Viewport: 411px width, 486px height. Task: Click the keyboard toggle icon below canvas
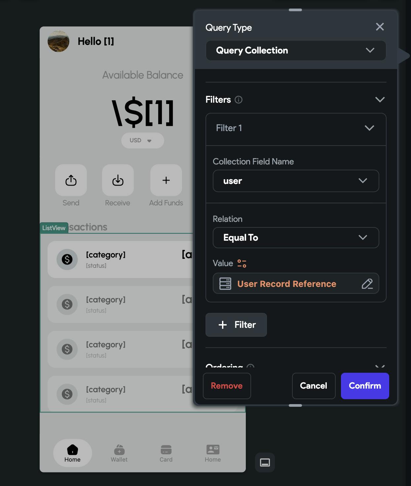coord(265,462)
